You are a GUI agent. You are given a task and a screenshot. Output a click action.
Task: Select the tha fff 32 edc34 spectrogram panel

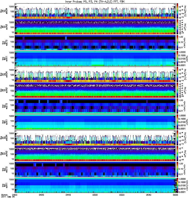[x=95, y=11]
